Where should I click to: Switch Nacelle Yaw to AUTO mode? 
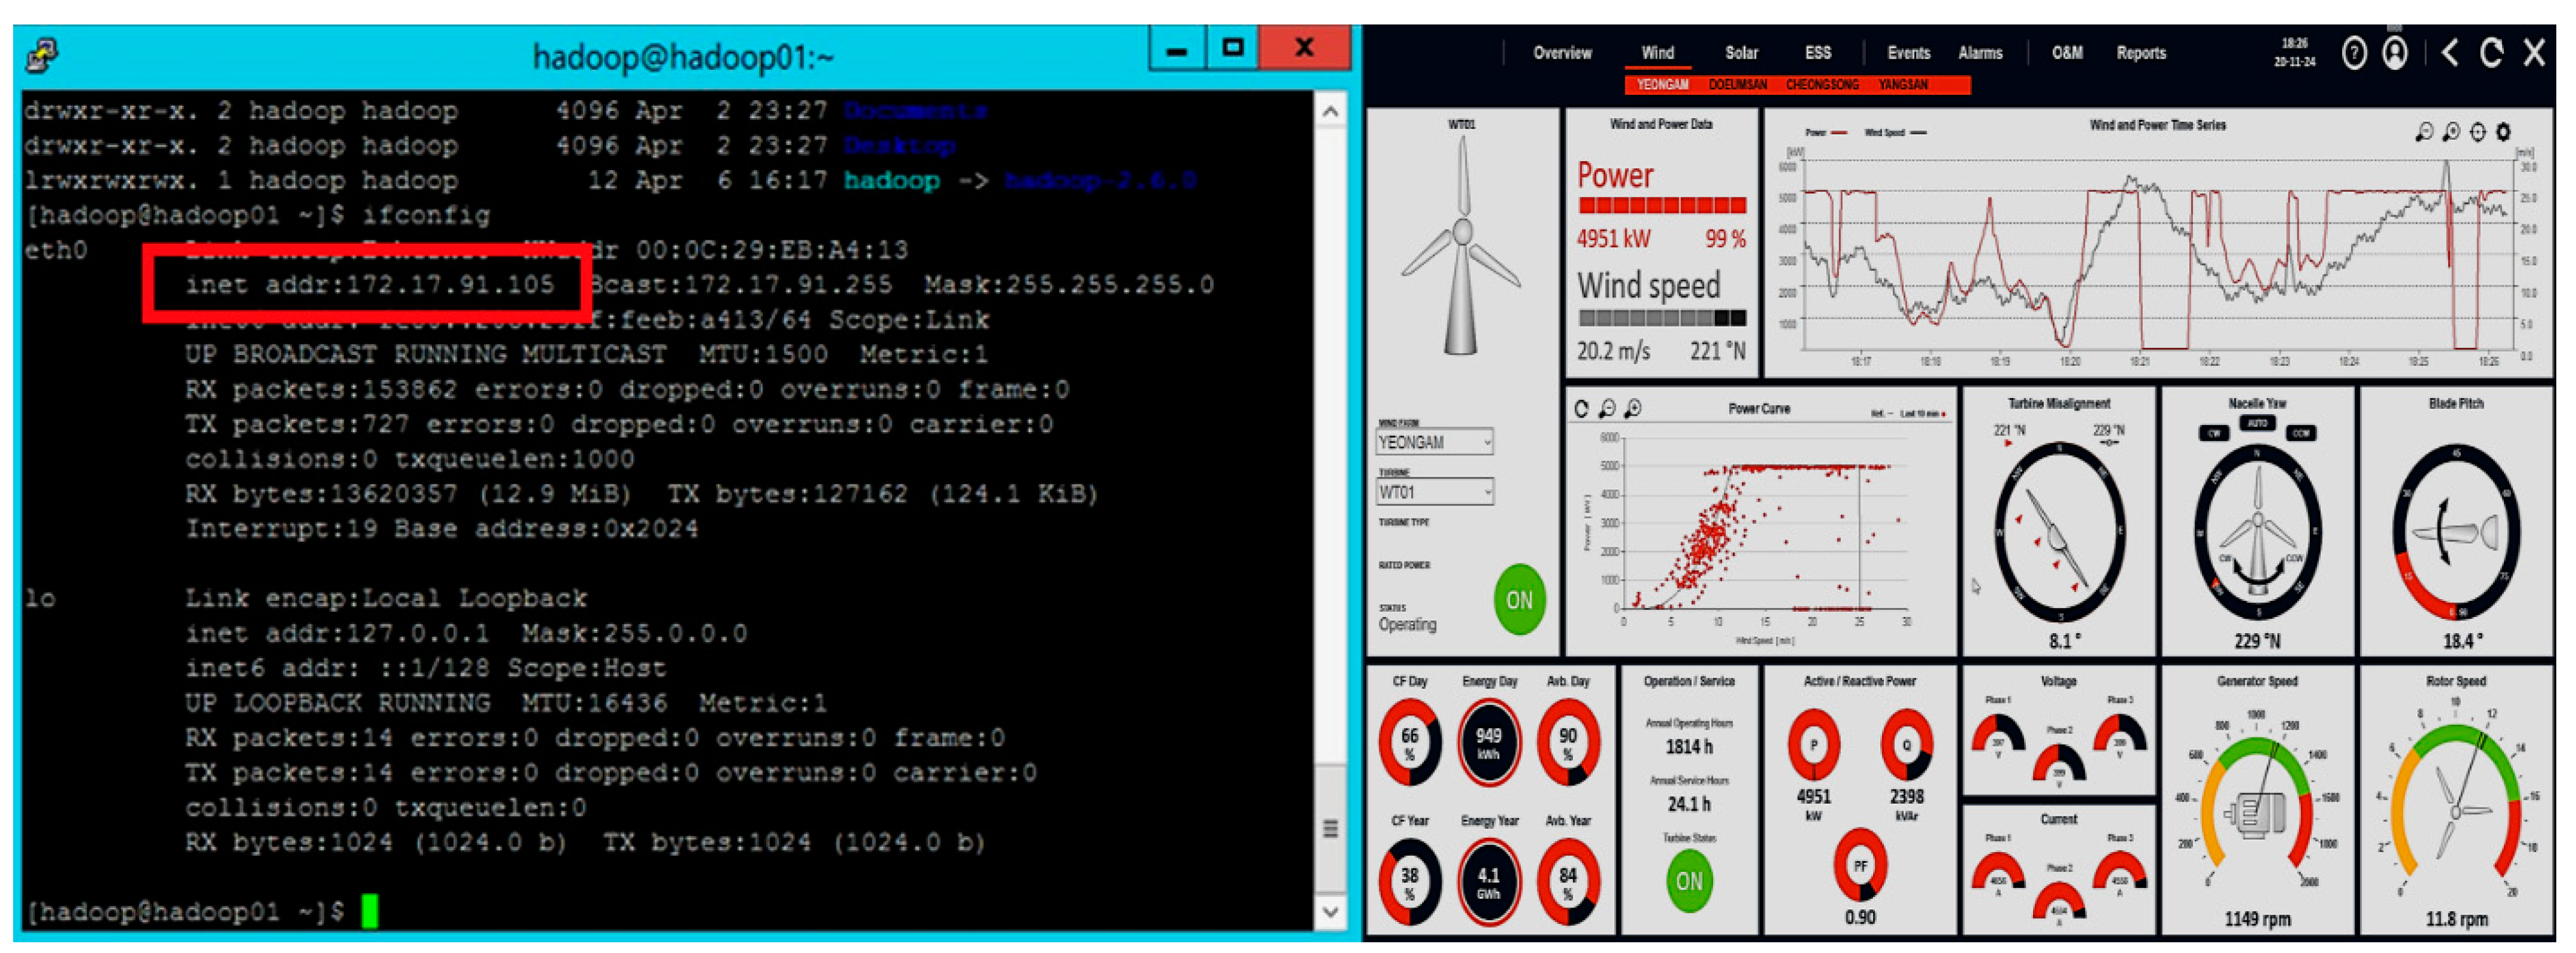[2257, 424]
